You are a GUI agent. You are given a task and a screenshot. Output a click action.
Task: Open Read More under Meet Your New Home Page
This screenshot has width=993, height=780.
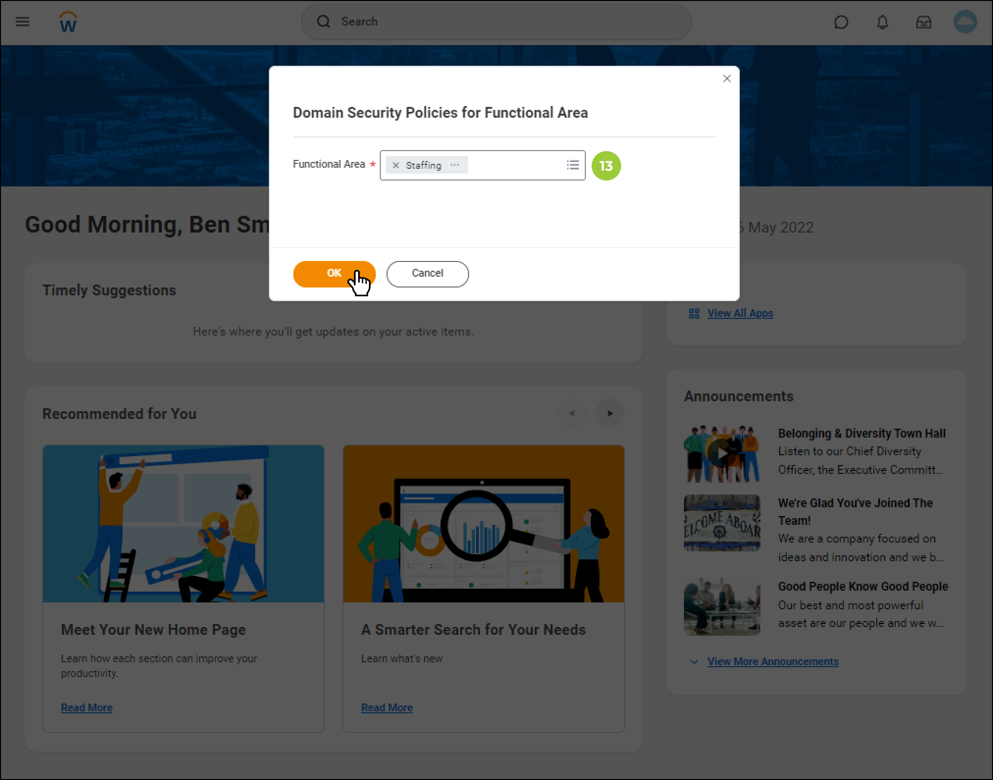[87, 708]
